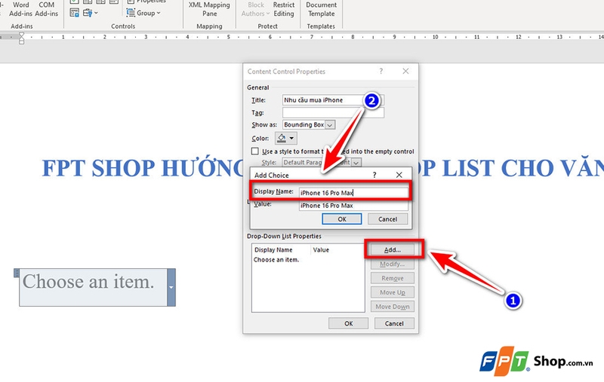Close the Add Choice dialog
Screen dimensions: 604x382
(399, 175)
